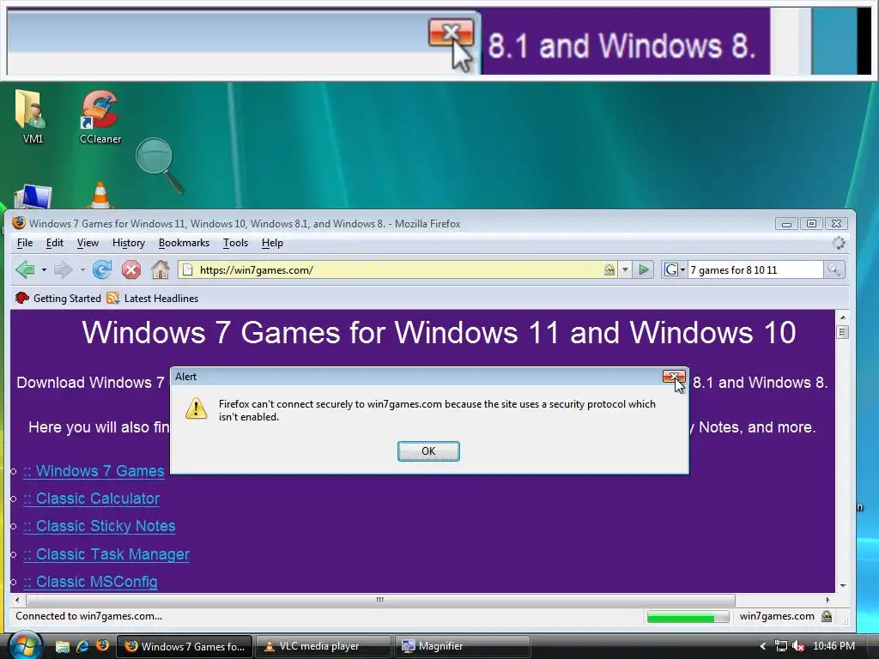
Task: Click the Firefox activity throbber icon
Action: pyautogui.click(x=839, y=243)
